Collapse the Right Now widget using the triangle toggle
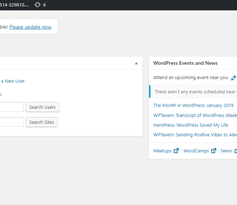The height and width of the screenshot is (205, 237). click(136, 63)
